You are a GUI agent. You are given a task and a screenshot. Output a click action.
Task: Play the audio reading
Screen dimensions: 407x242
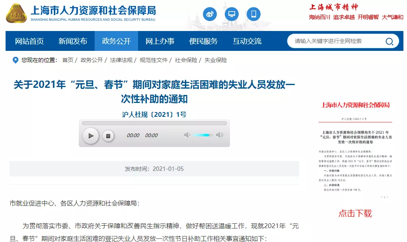click(x=91, y=136)
